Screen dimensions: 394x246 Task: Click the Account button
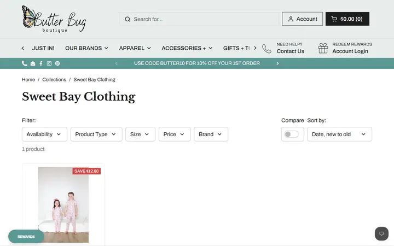pos(302,19)
